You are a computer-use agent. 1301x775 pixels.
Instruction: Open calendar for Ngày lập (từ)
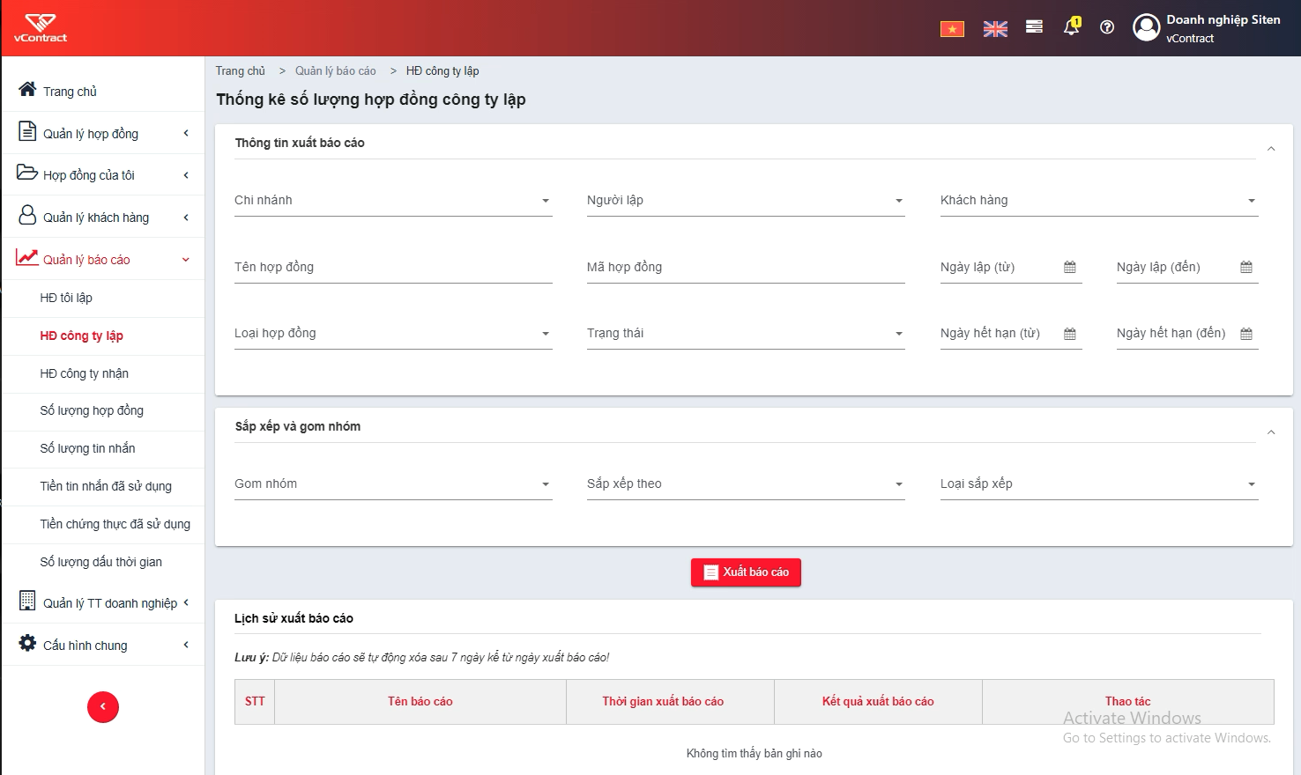1070,267
